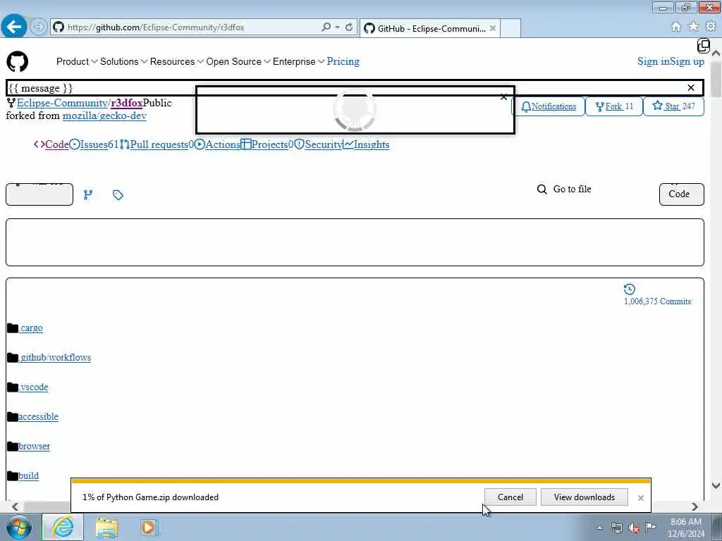Click the accessible folder icon
This screenshot has width=722, height=541.
click(13, 417)
